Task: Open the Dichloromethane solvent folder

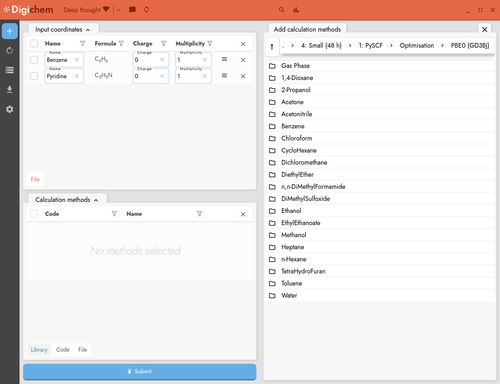Action: point(304,162)
